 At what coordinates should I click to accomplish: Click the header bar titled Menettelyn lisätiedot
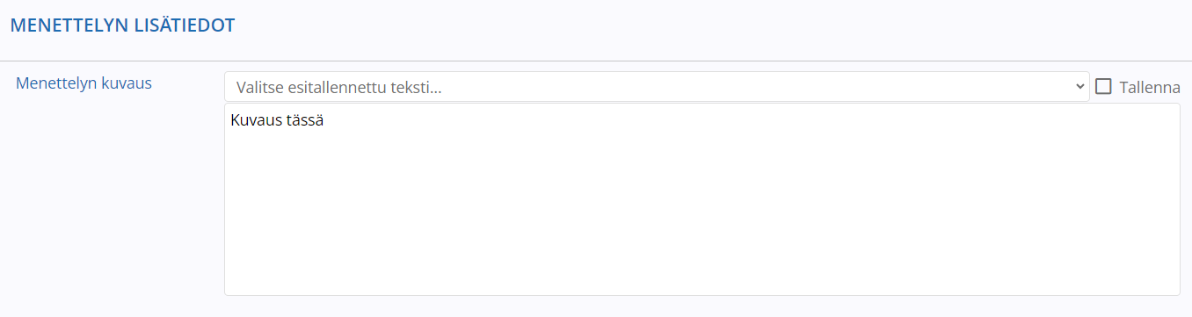pos(596,30)
